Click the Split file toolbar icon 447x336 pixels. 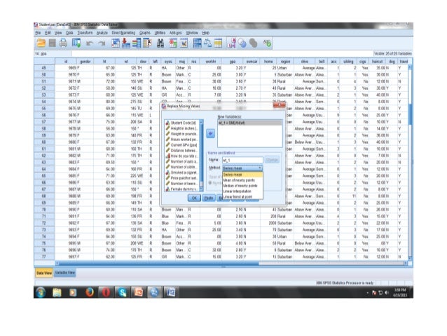click(198, 43)
